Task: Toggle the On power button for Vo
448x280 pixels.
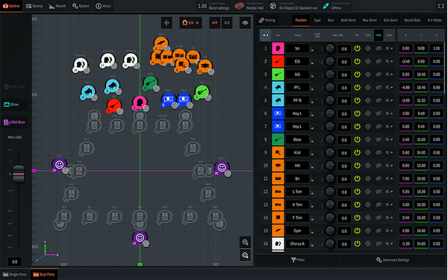Action: [357, 49]
